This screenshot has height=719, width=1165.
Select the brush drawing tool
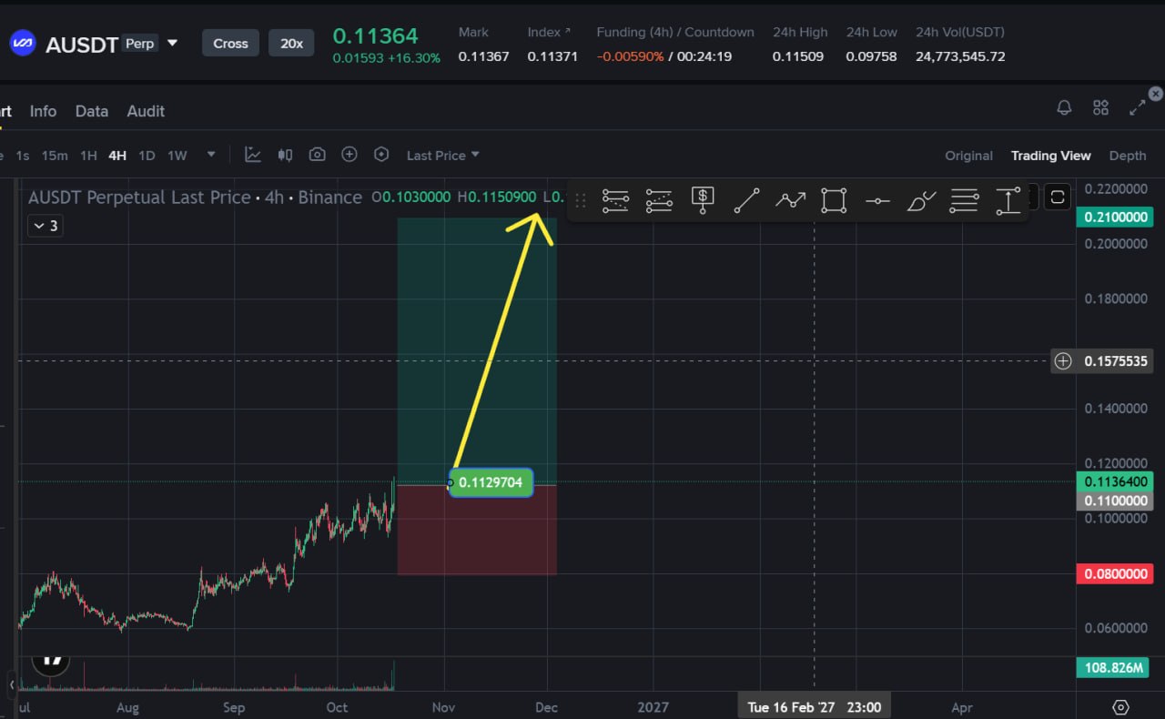[x=921, y=200]
